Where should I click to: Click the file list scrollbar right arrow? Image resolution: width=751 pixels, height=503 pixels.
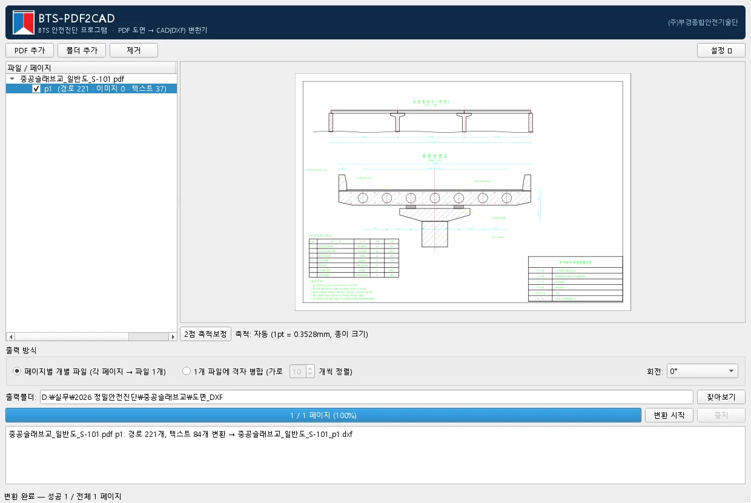[173, 336]
